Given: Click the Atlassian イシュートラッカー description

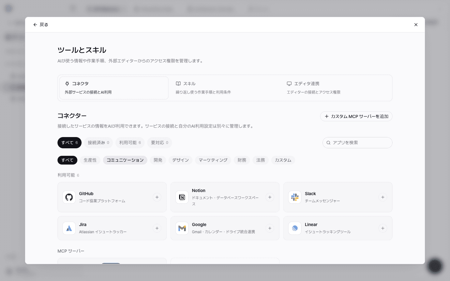Looking at the screenshot, I should pyautogui.click(x=103, y=232).
